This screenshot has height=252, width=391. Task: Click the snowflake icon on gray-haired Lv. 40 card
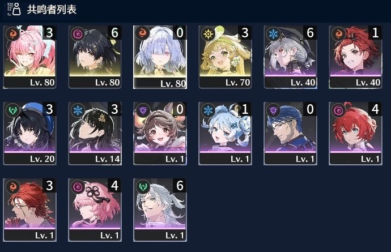click(273, 33)
